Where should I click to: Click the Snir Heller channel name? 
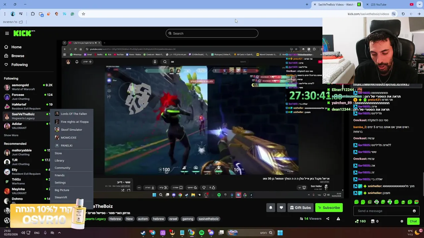pos(316,186)
